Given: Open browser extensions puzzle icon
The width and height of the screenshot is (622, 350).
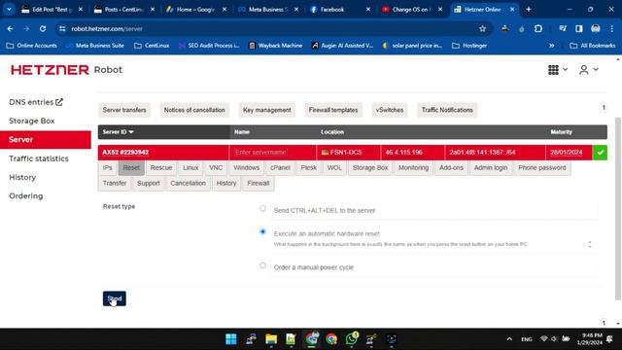Looking at the screenshot, I should click(x=538, y=28).
